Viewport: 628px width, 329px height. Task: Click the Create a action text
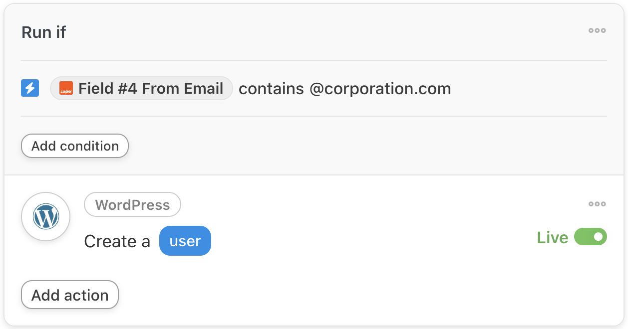coord(117,242)
